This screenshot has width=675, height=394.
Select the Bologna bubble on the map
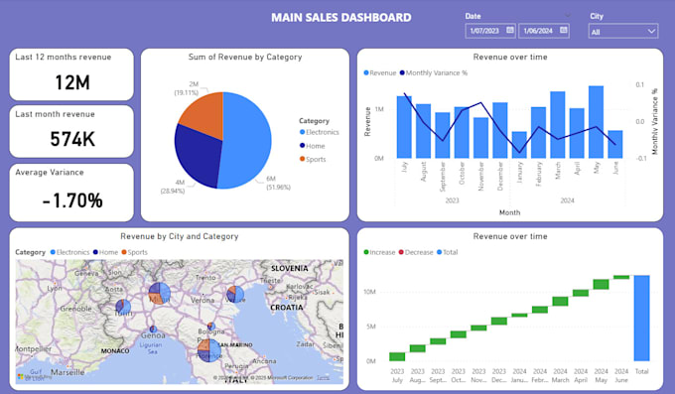coord(210,326)
